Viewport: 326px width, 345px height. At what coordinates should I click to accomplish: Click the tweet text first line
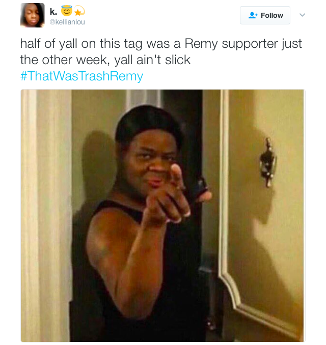click(161, 43)
